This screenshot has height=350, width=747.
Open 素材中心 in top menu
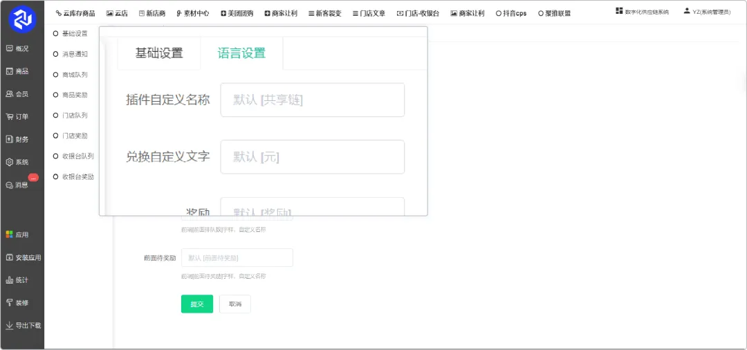pos(192,13)
